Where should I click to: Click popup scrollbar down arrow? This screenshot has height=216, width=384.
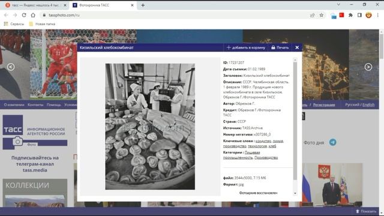[x=295, y=193]
